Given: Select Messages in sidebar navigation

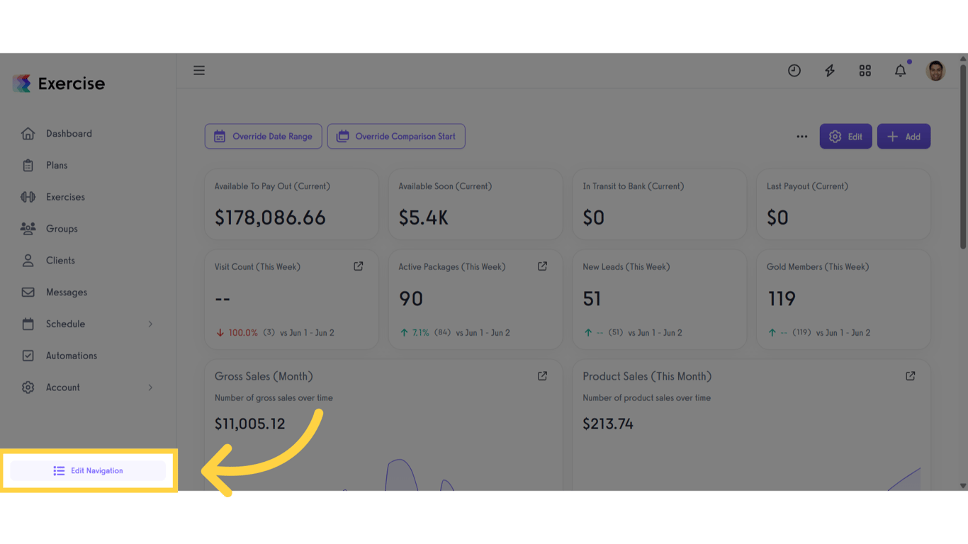Looking at the screenshot, I should click(x=66, y=292).
